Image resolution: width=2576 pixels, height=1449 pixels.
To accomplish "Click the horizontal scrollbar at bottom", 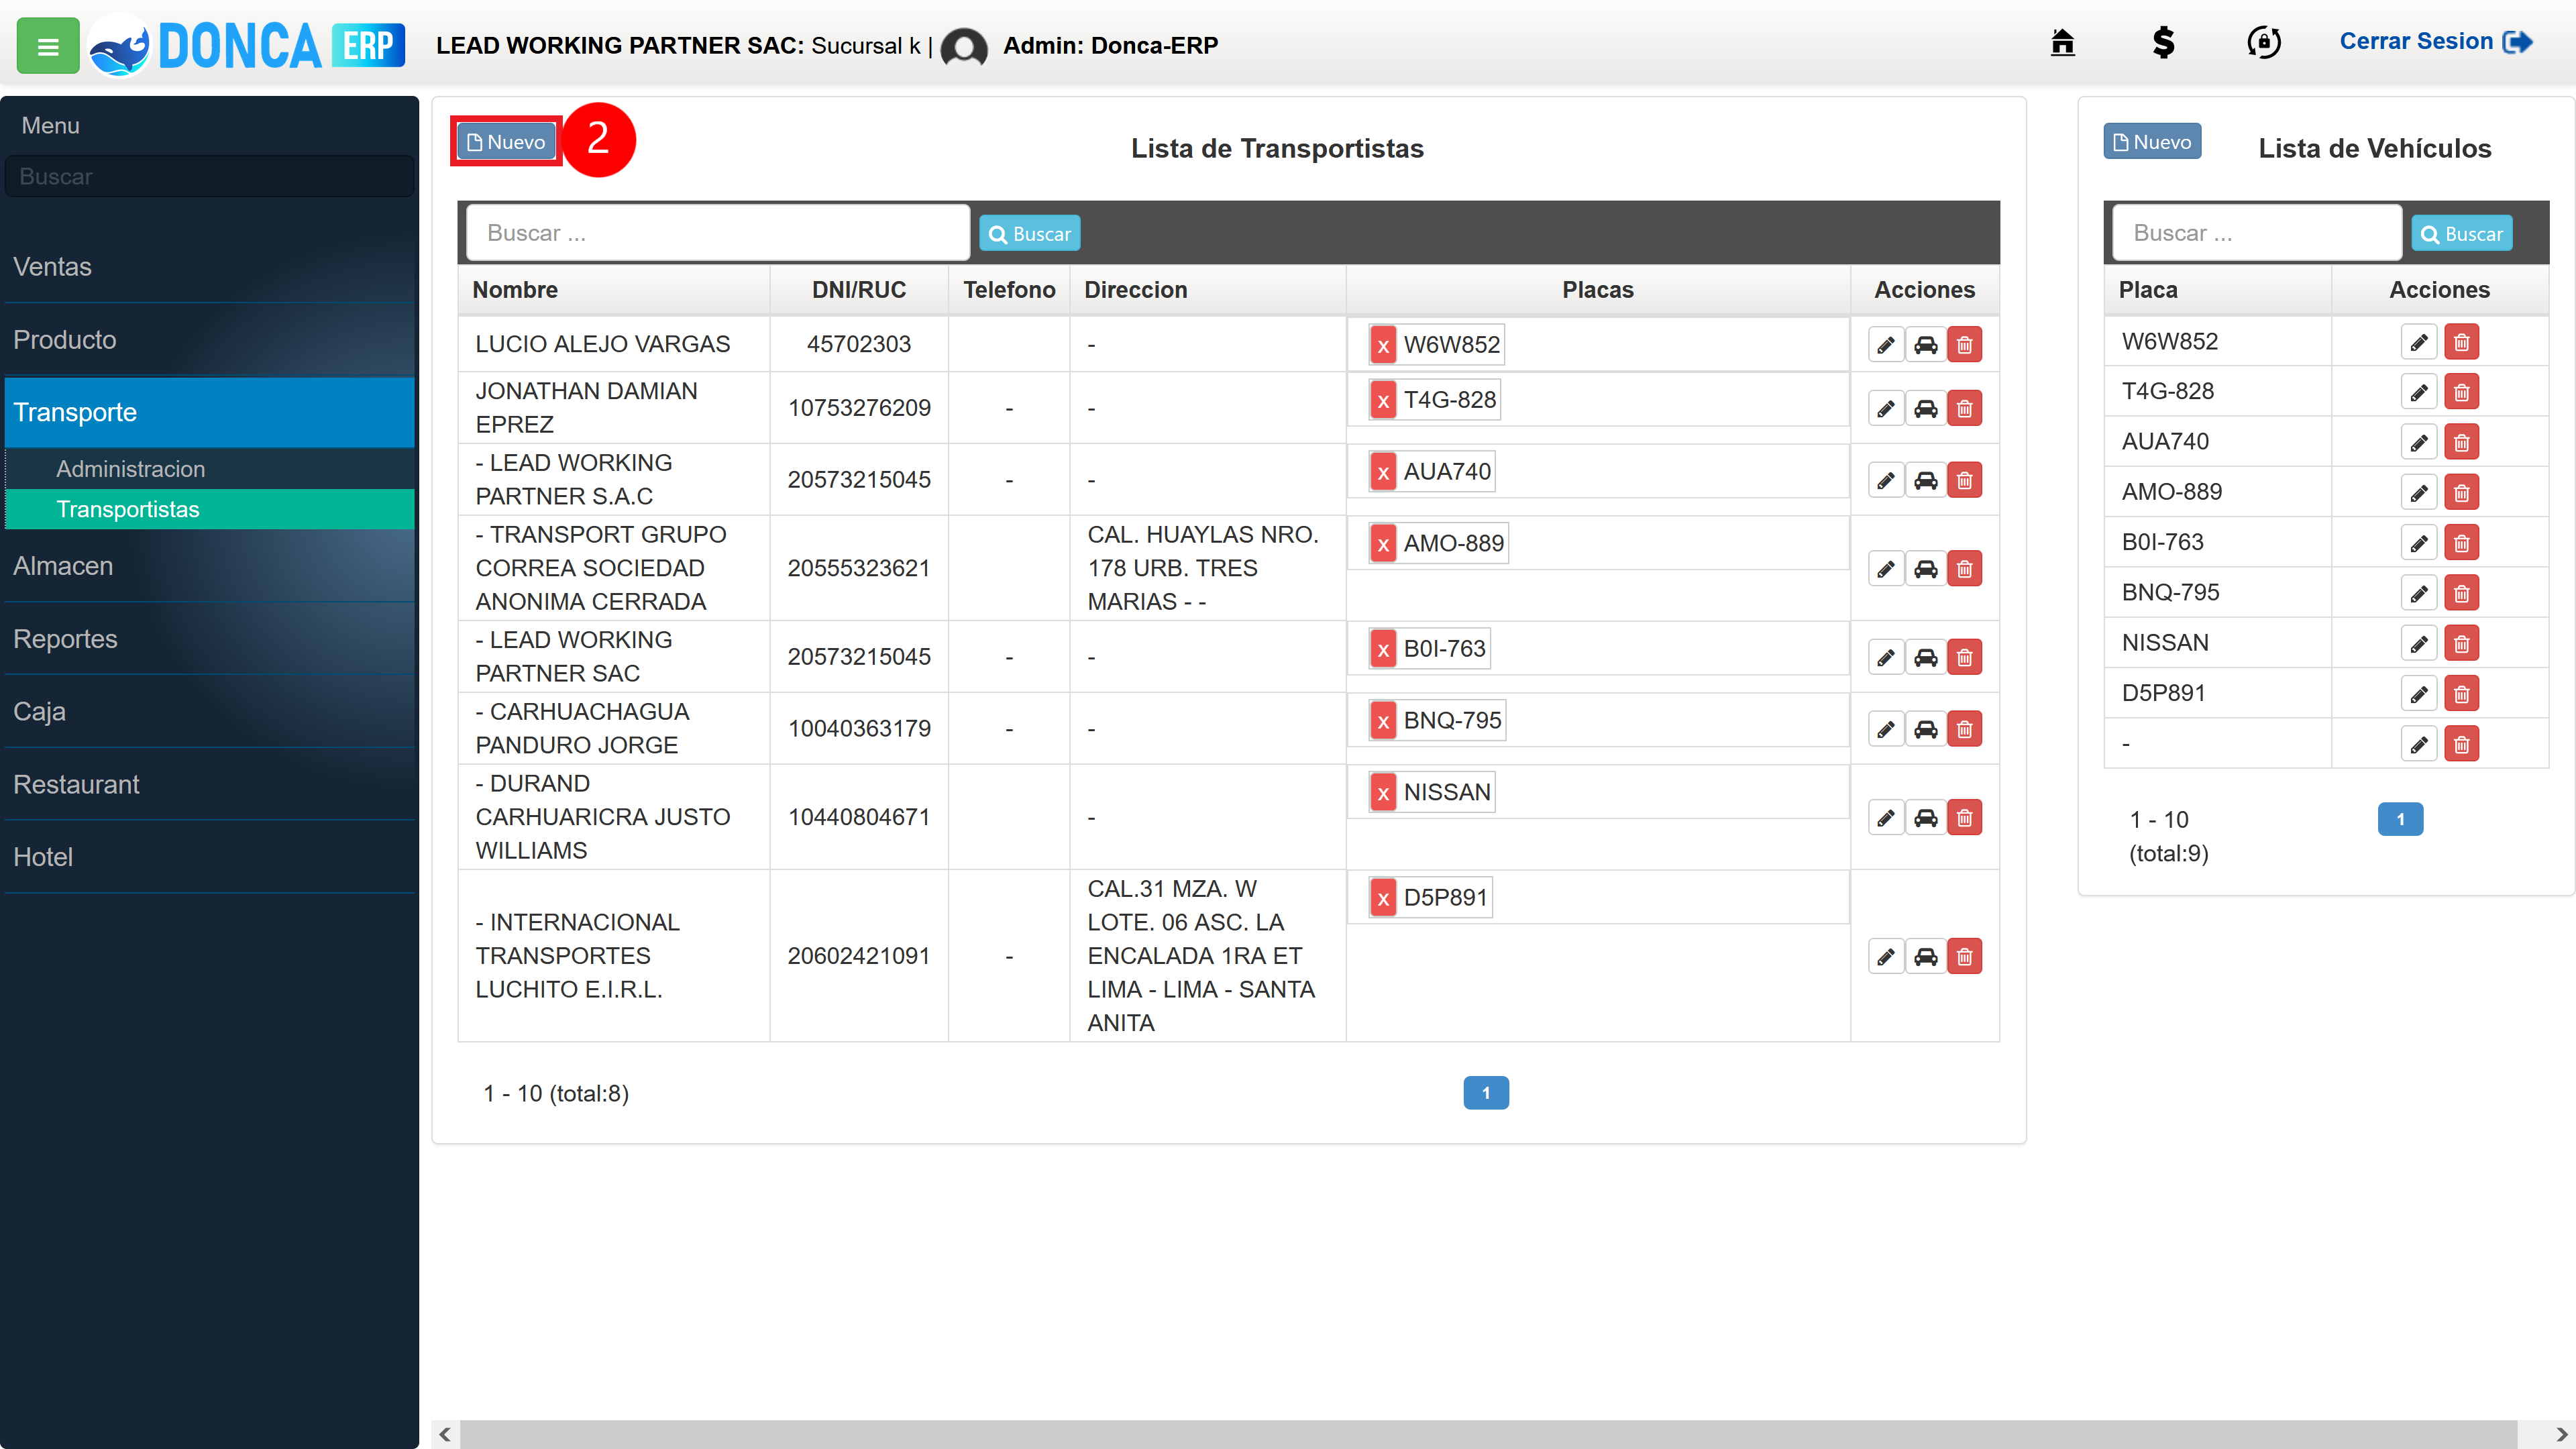I will (1488, 1434).
